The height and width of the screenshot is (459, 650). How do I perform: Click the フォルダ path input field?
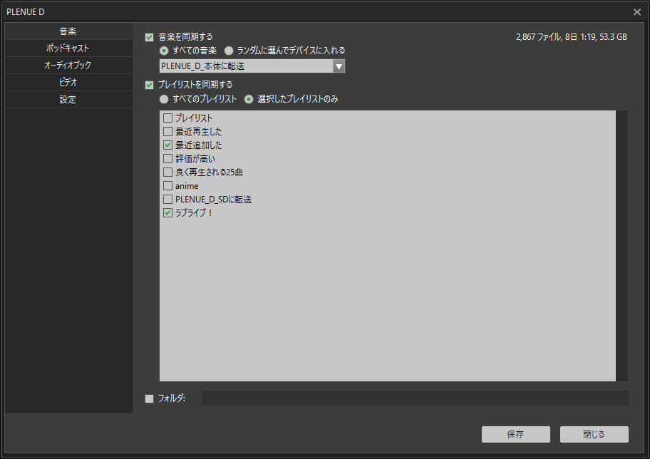coord(416,398)
